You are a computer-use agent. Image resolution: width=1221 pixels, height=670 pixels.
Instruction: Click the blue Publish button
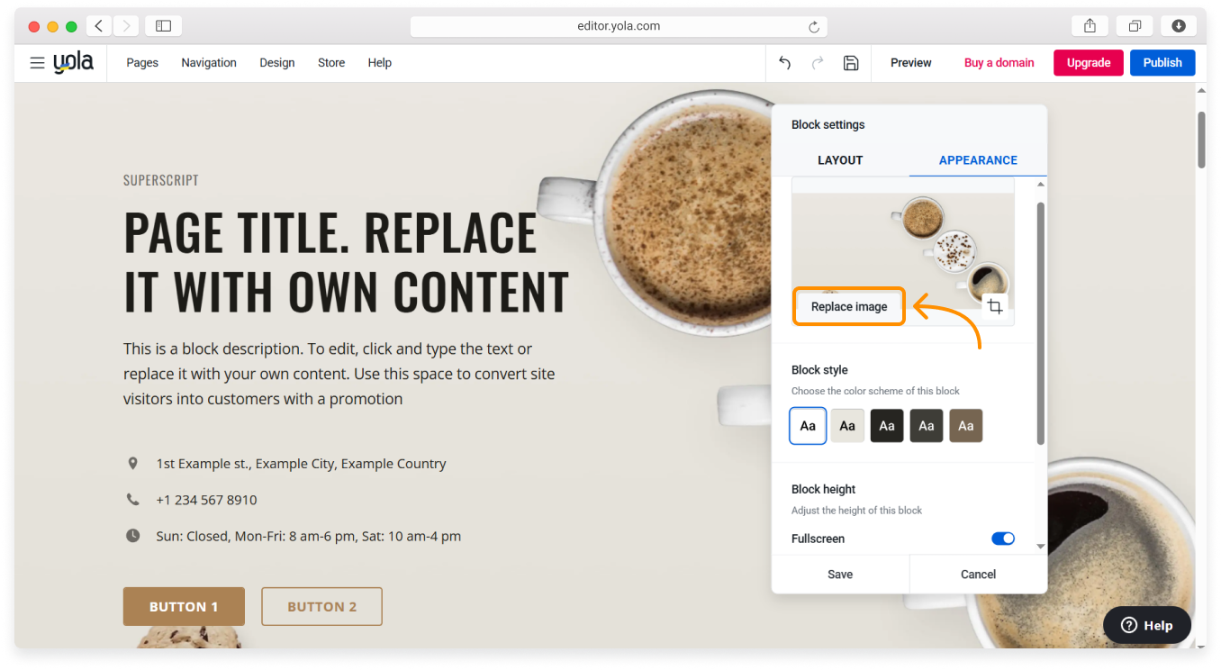[1162, 63]
